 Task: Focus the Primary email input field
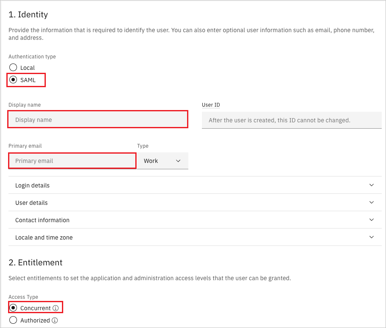point(73,161)
